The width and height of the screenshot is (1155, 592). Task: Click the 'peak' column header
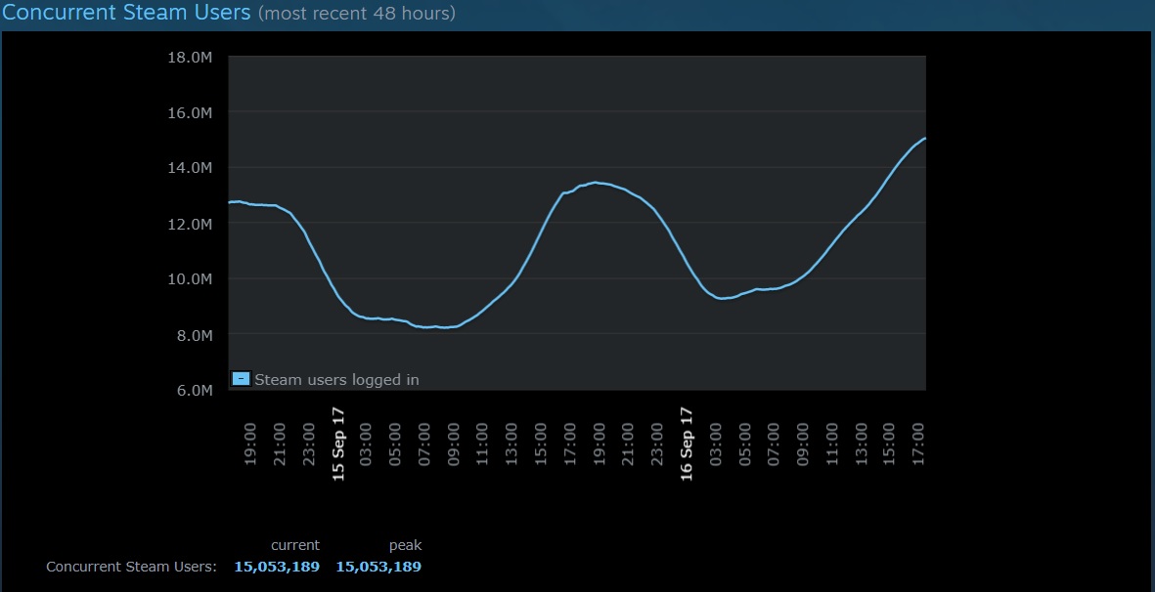pyautogui.click(x=405, y=545)
